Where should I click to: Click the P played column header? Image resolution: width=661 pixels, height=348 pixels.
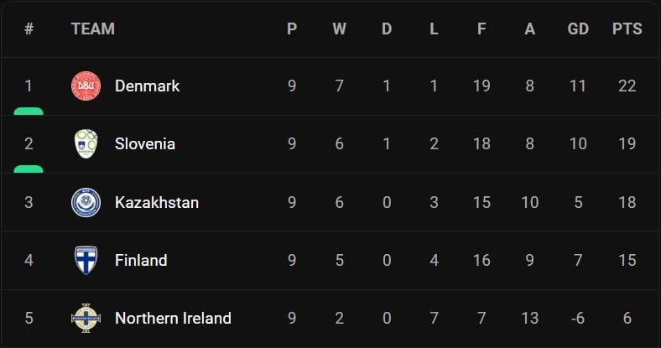(292, 29)
